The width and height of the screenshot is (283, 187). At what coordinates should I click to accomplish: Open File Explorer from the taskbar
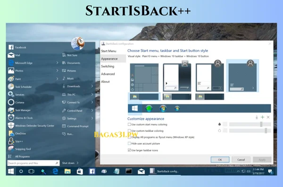67,171
